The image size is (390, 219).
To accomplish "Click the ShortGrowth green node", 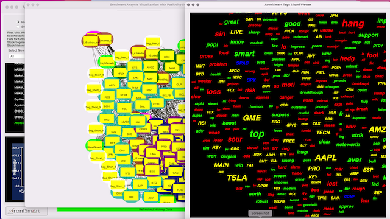I will tap(94, 147).
